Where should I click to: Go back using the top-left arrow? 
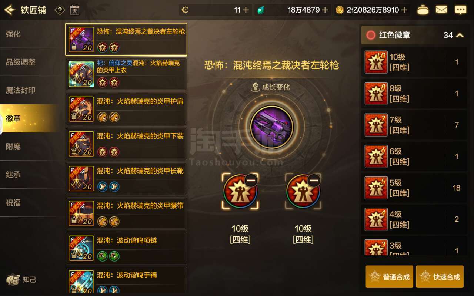pyautogui.click(x=10, y=10)
